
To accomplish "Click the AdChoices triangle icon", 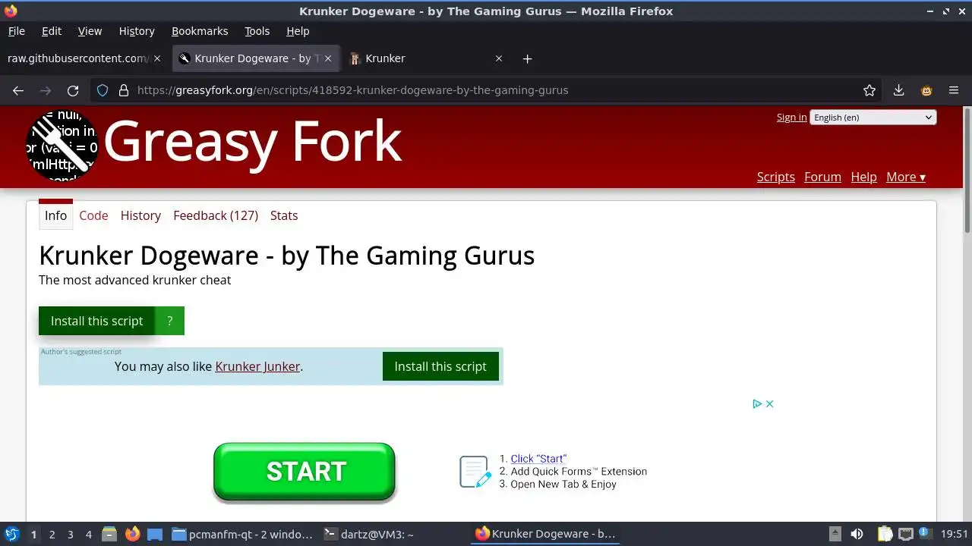I will pos(757,404).
